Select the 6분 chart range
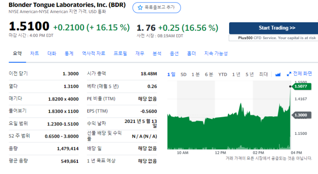 coord(209,74)
